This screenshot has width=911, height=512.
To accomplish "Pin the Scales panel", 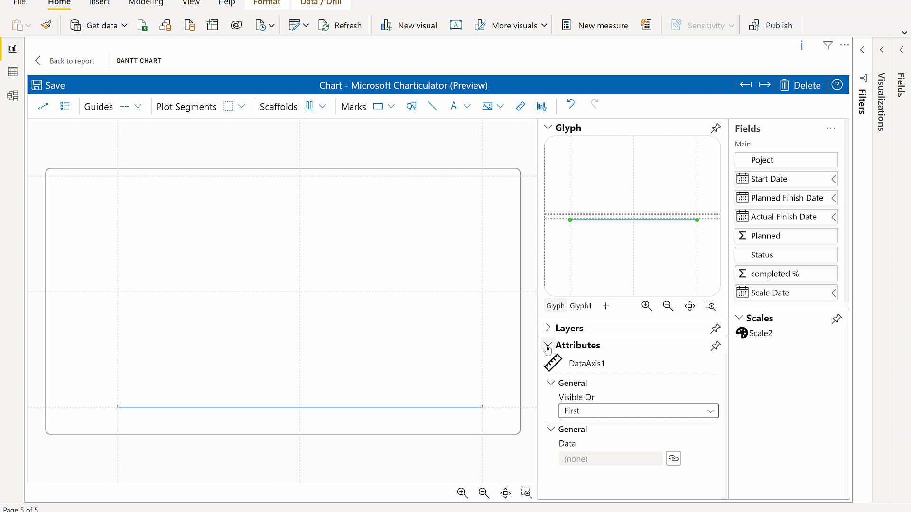I will click(x=837, y=319).
